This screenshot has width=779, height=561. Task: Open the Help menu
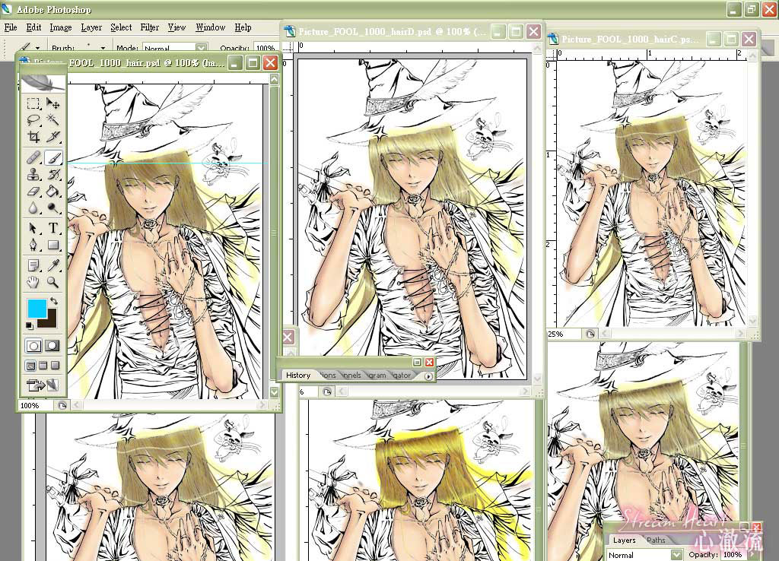point(243,27)
